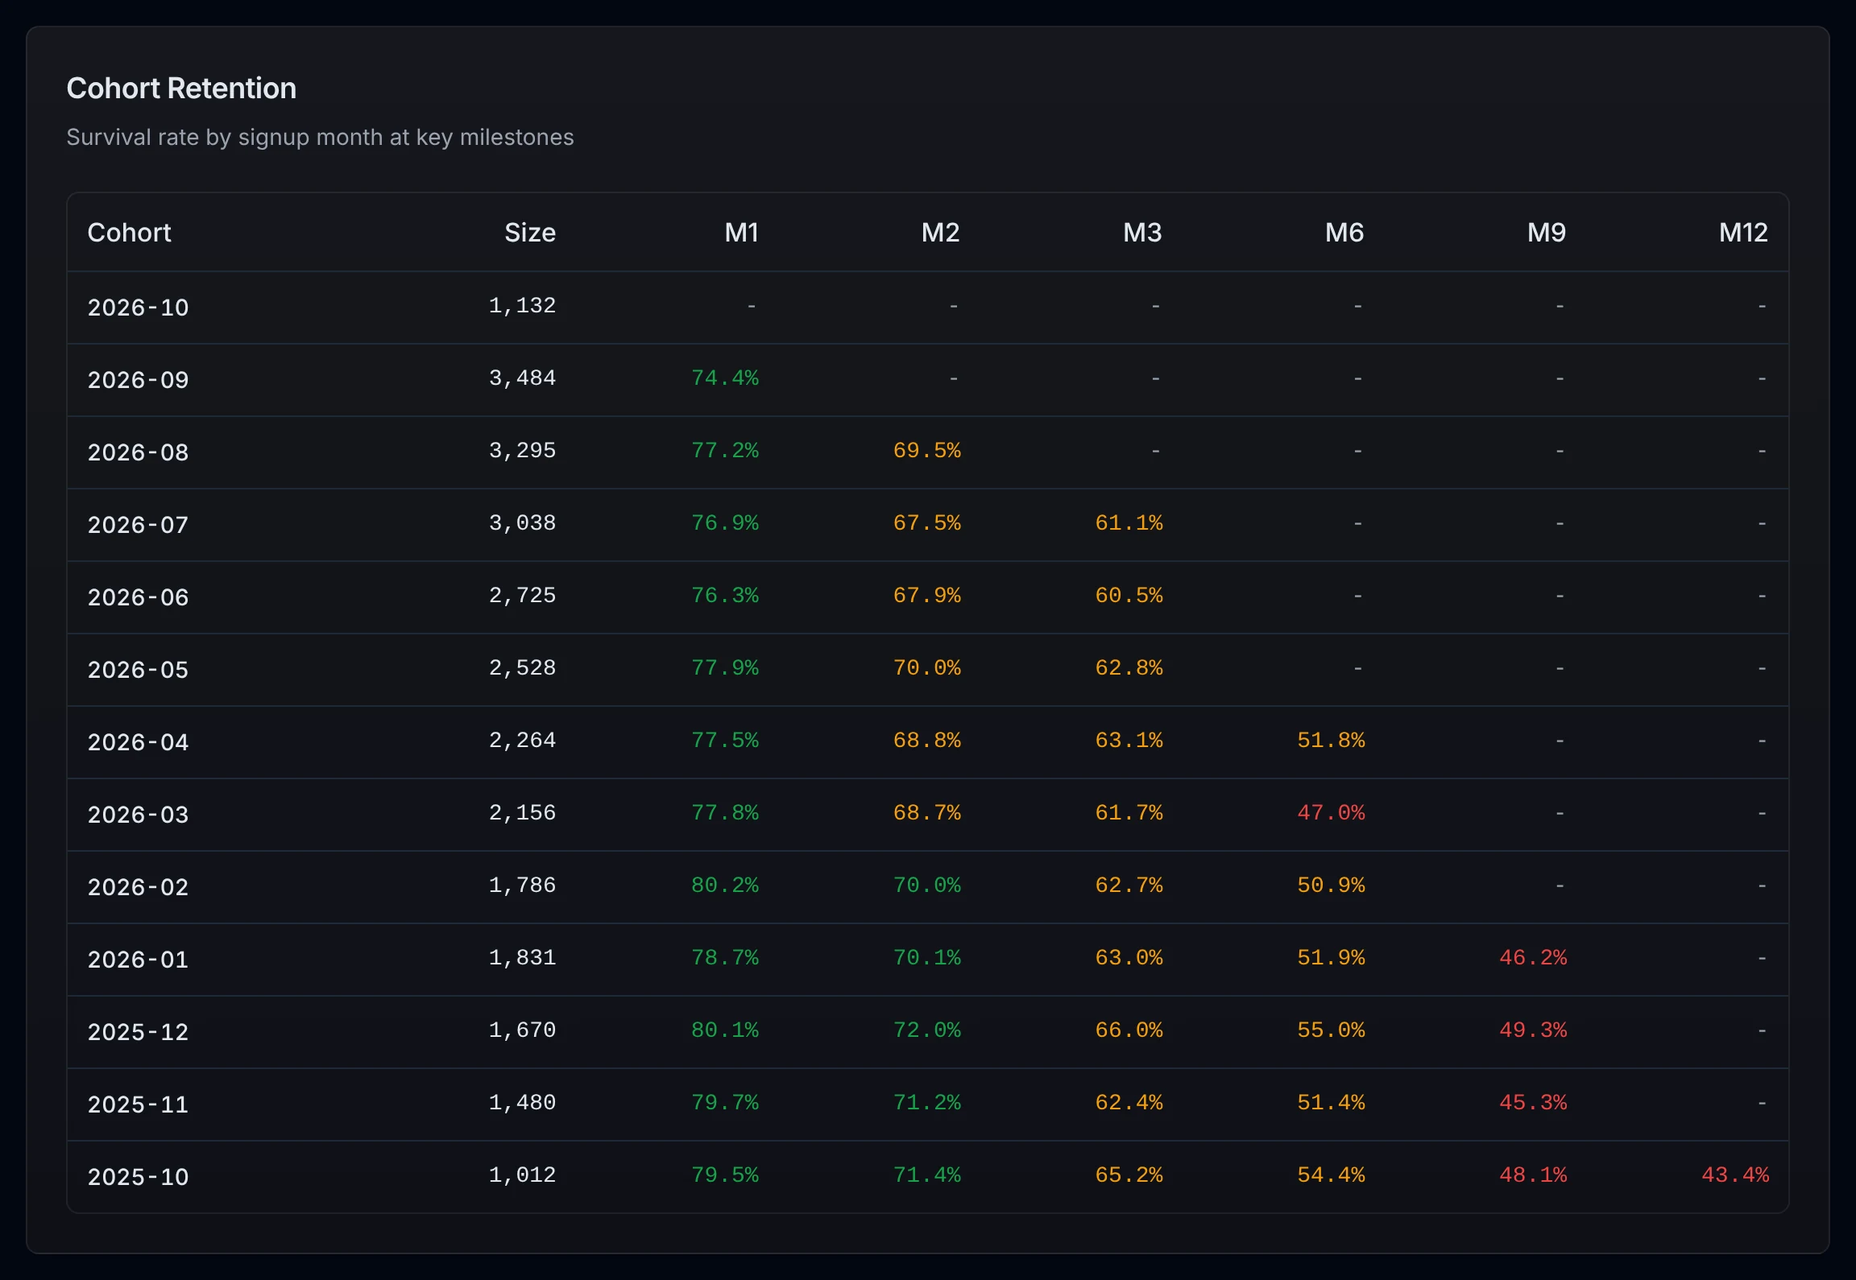Select the 2026-09 cohort row label

click(x=138, y=380)
